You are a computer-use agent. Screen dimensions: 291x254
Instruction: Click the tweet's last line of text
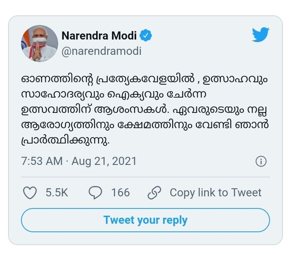coord(65,140)
